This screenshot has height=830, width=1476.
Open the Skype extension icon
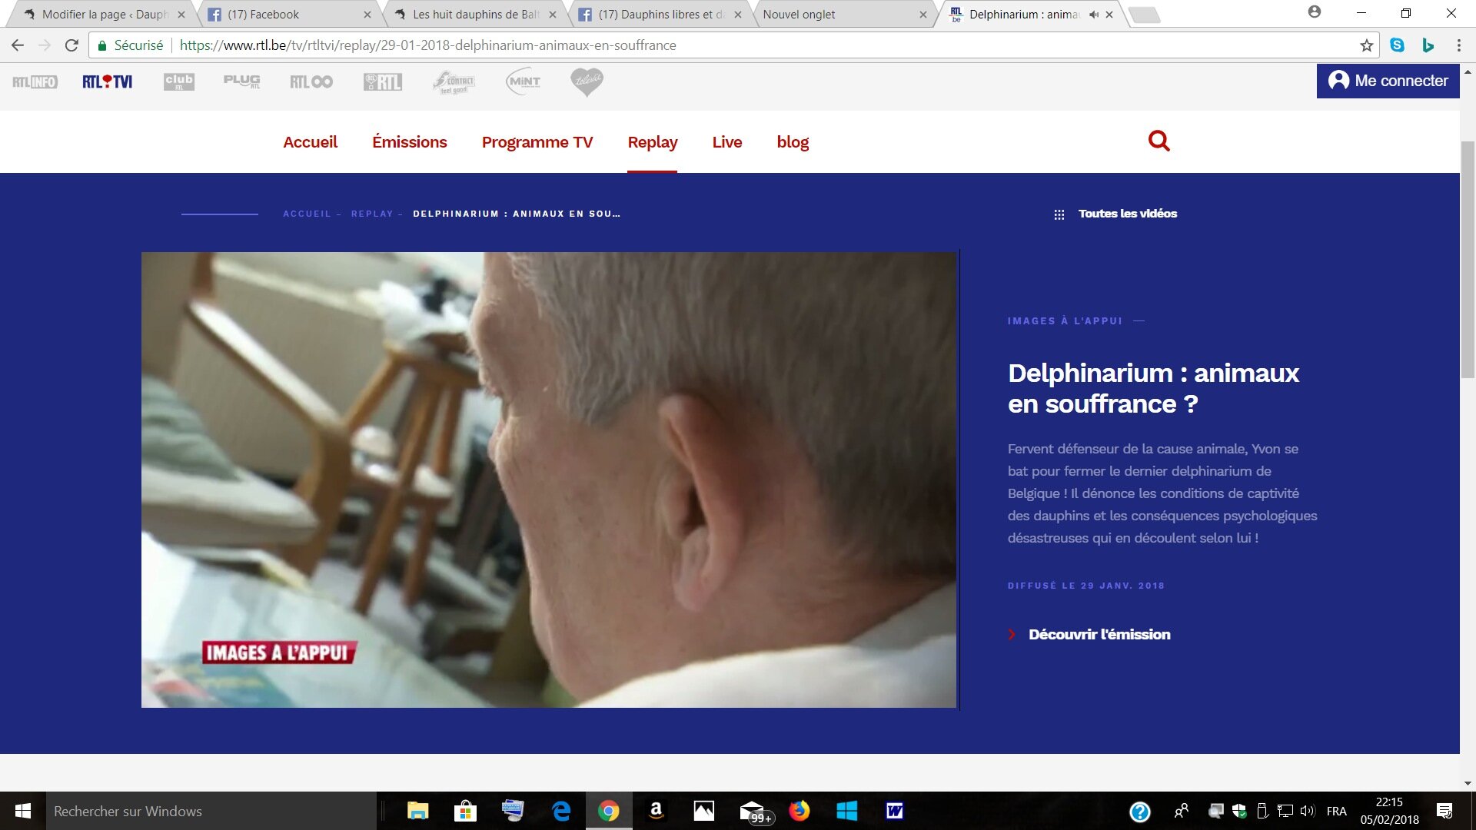tap(1397, 45)
